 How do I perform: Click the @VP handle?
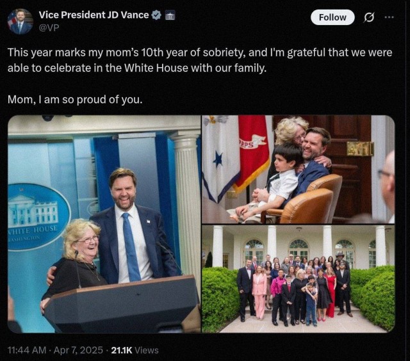(49, 28)
